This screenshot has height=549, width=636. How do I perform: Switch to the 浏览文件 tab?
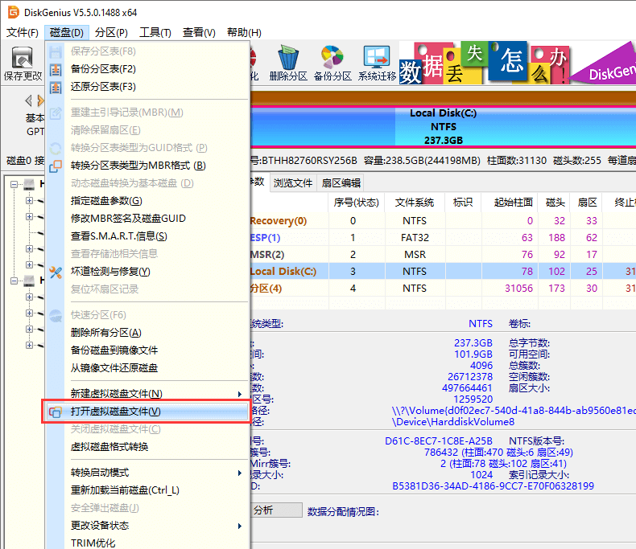[x=293, y=183]
